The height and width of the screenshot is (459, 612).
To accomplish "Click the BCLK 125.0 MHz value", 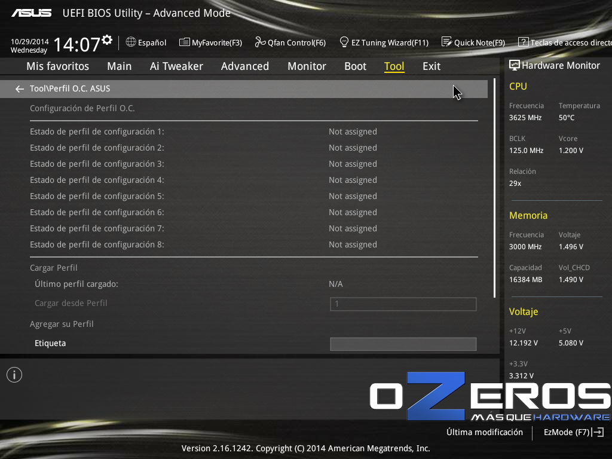I will [526, 151].
